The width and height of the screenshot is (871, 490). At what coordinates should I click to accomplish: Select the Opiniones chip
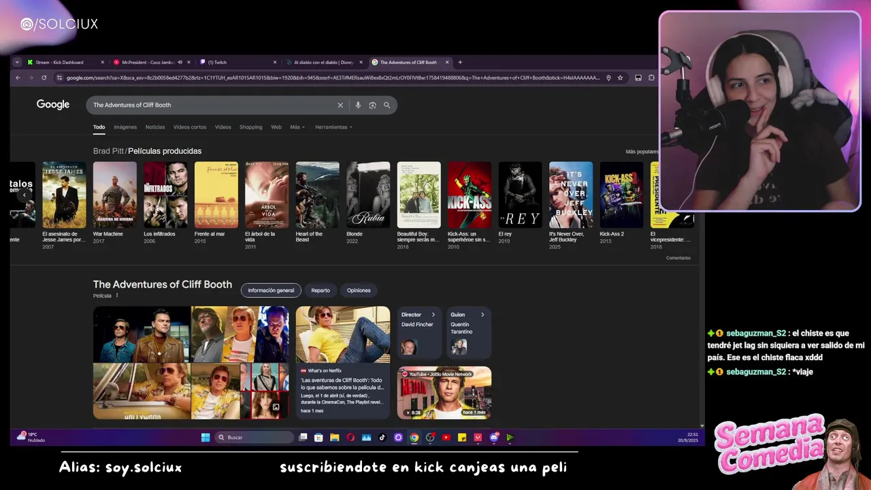pos(359,291)
